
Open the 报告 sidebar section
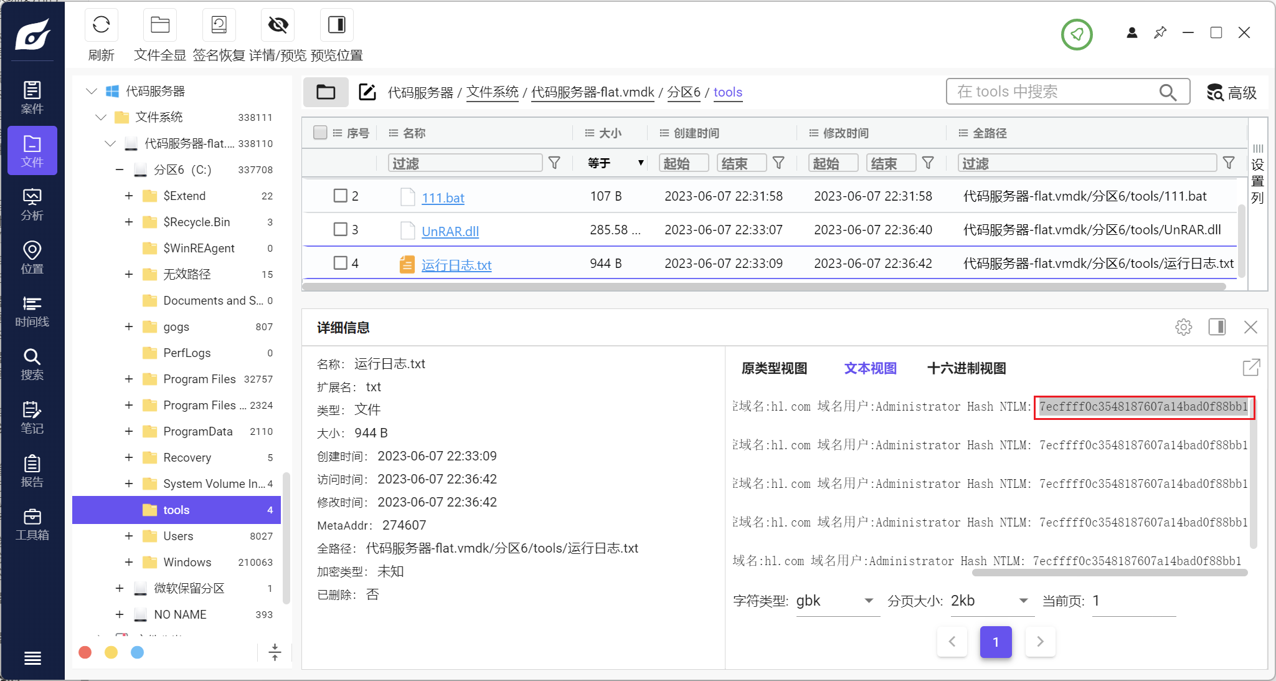[32, 471]
